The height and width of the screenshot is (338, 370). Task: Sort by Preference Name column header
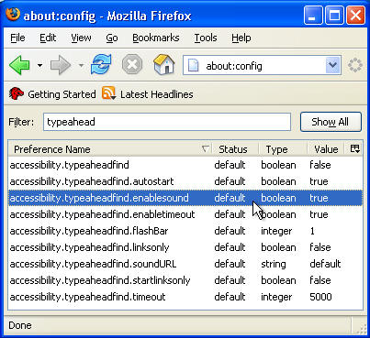pyautogui.click(x=110, y=149)
